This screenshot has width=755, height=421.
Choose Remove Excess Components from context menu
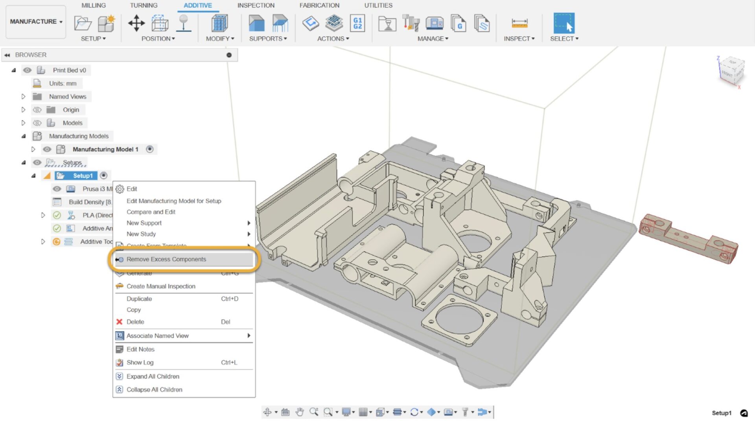click(x=166, y=259)
